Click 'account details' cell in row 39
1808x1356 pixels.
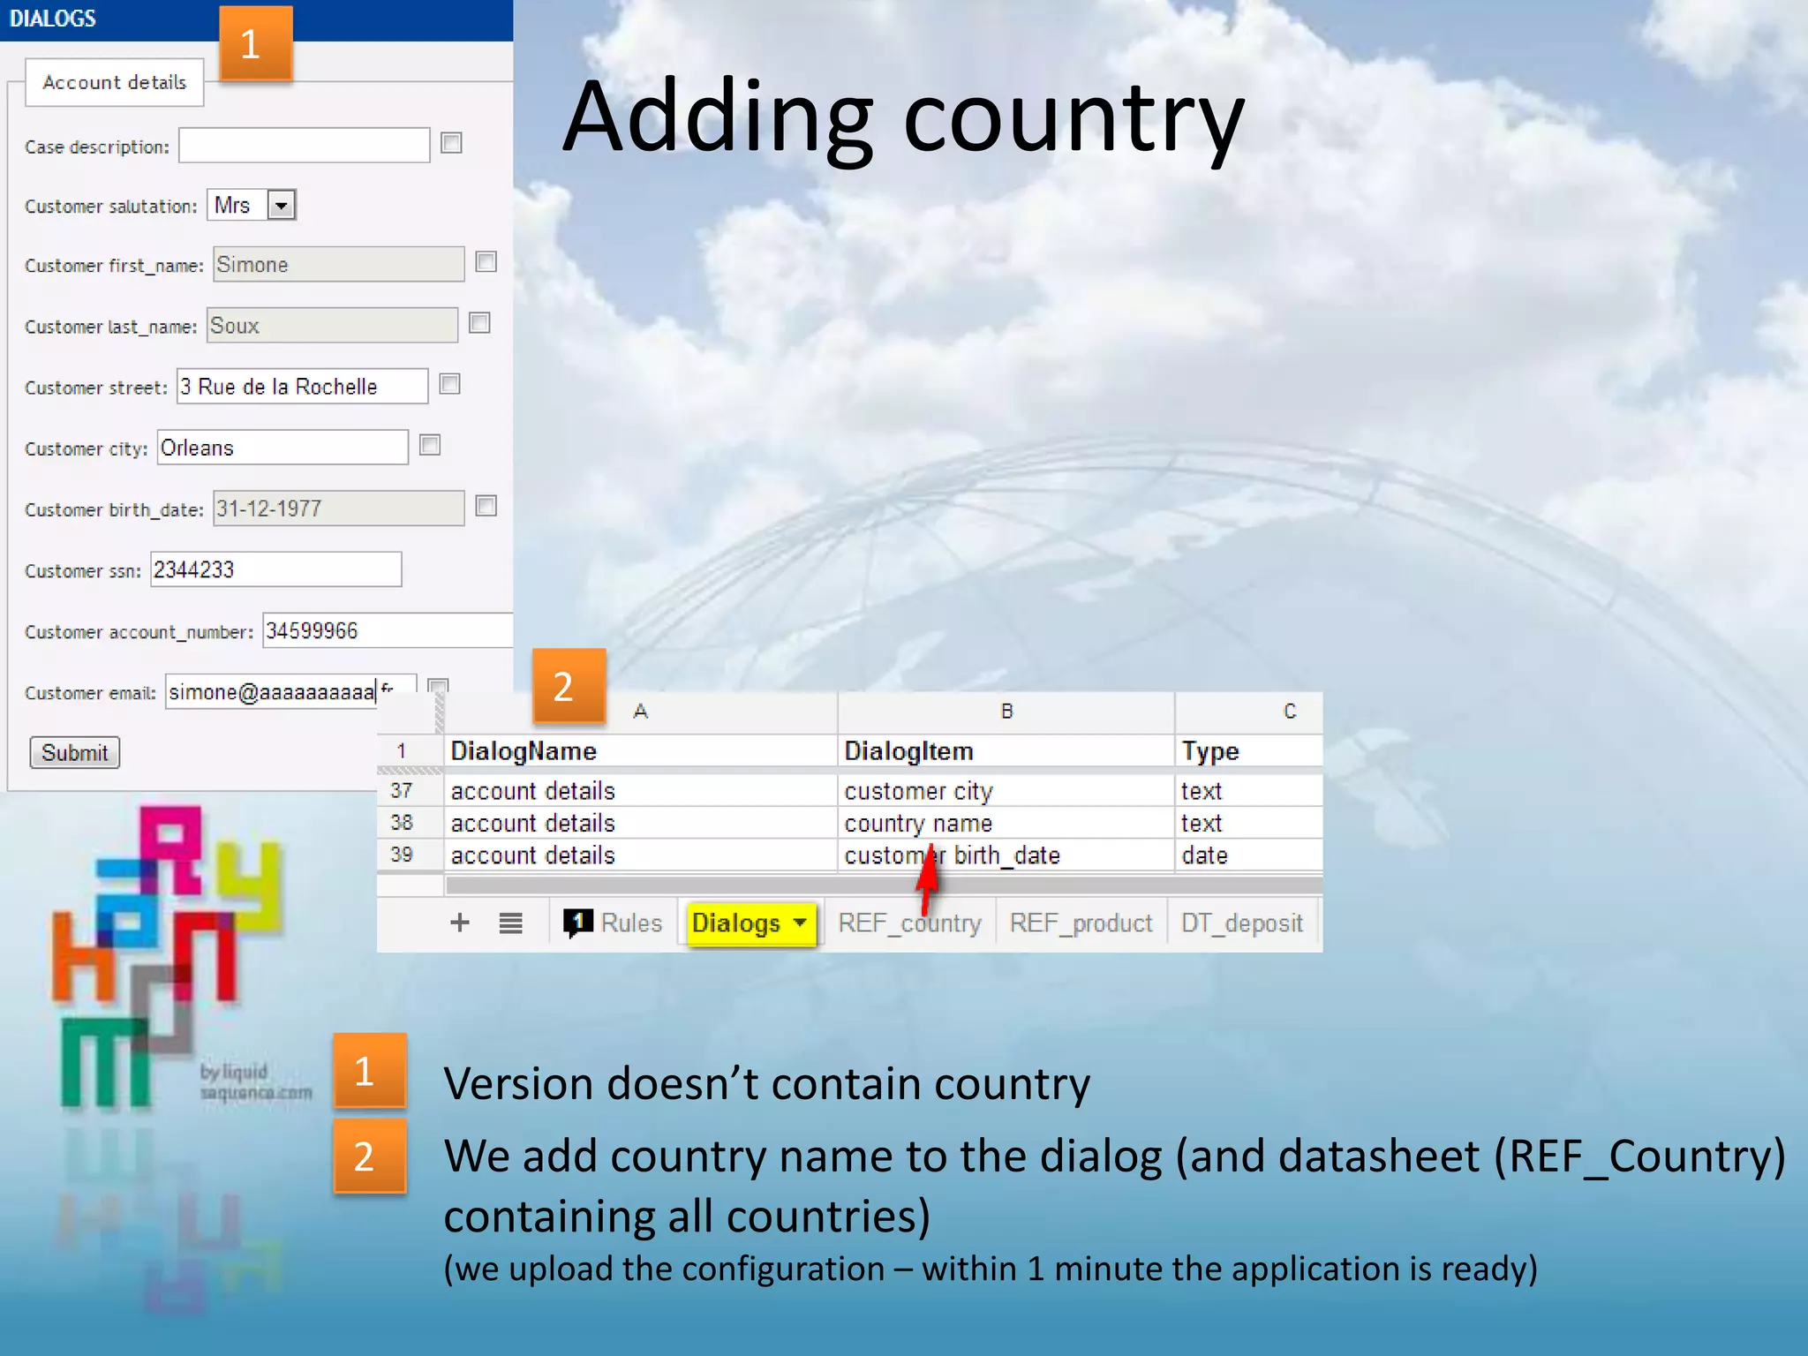[x=641, y=855]
